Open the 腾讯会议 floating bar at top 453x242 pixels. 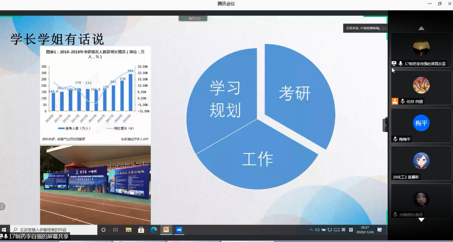193,18
